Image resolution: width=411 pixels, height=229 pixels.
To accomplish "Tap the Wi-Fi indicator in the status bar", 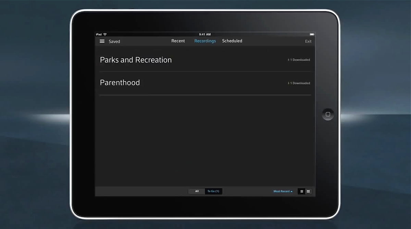I will [x=104, y=34].
